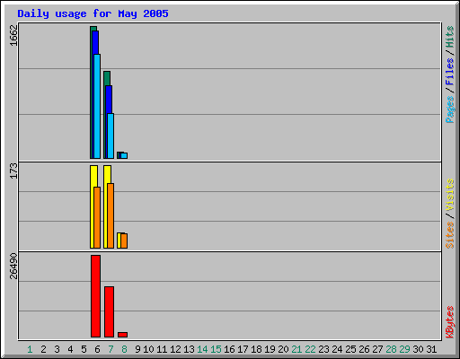Click the yellow Visits bar for day 7
Viewport: 460px width, 359px height.
point(105,206)
